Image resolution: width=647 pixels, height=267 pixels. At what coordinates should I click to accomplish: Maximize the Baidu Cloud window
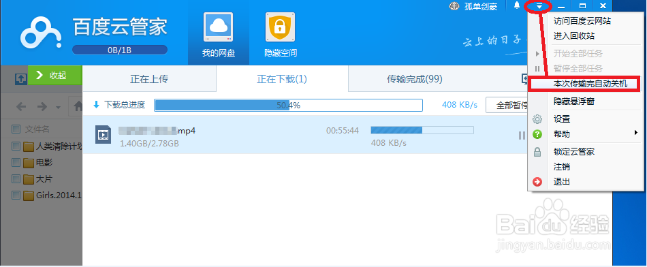[x=582, y=5]
